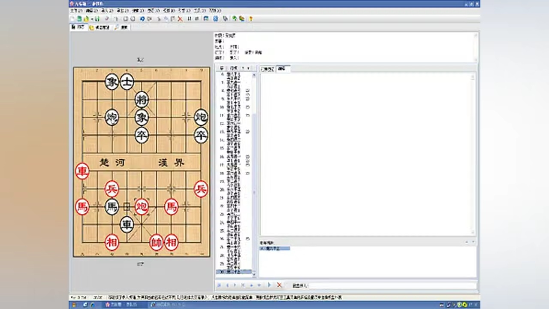Step back one move with the left arrow
Screen dimensions: 549x309
[x=227, y=285]
